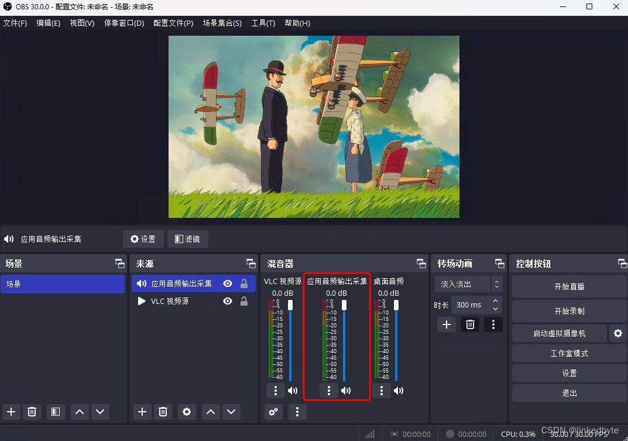628x441 pixels.
Task: Open source properties gear icon
Action: click(187, 412)
